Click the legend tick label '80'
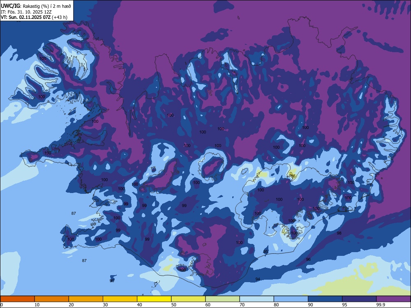Viewport: 411px width, 308px height. (276, 305)
